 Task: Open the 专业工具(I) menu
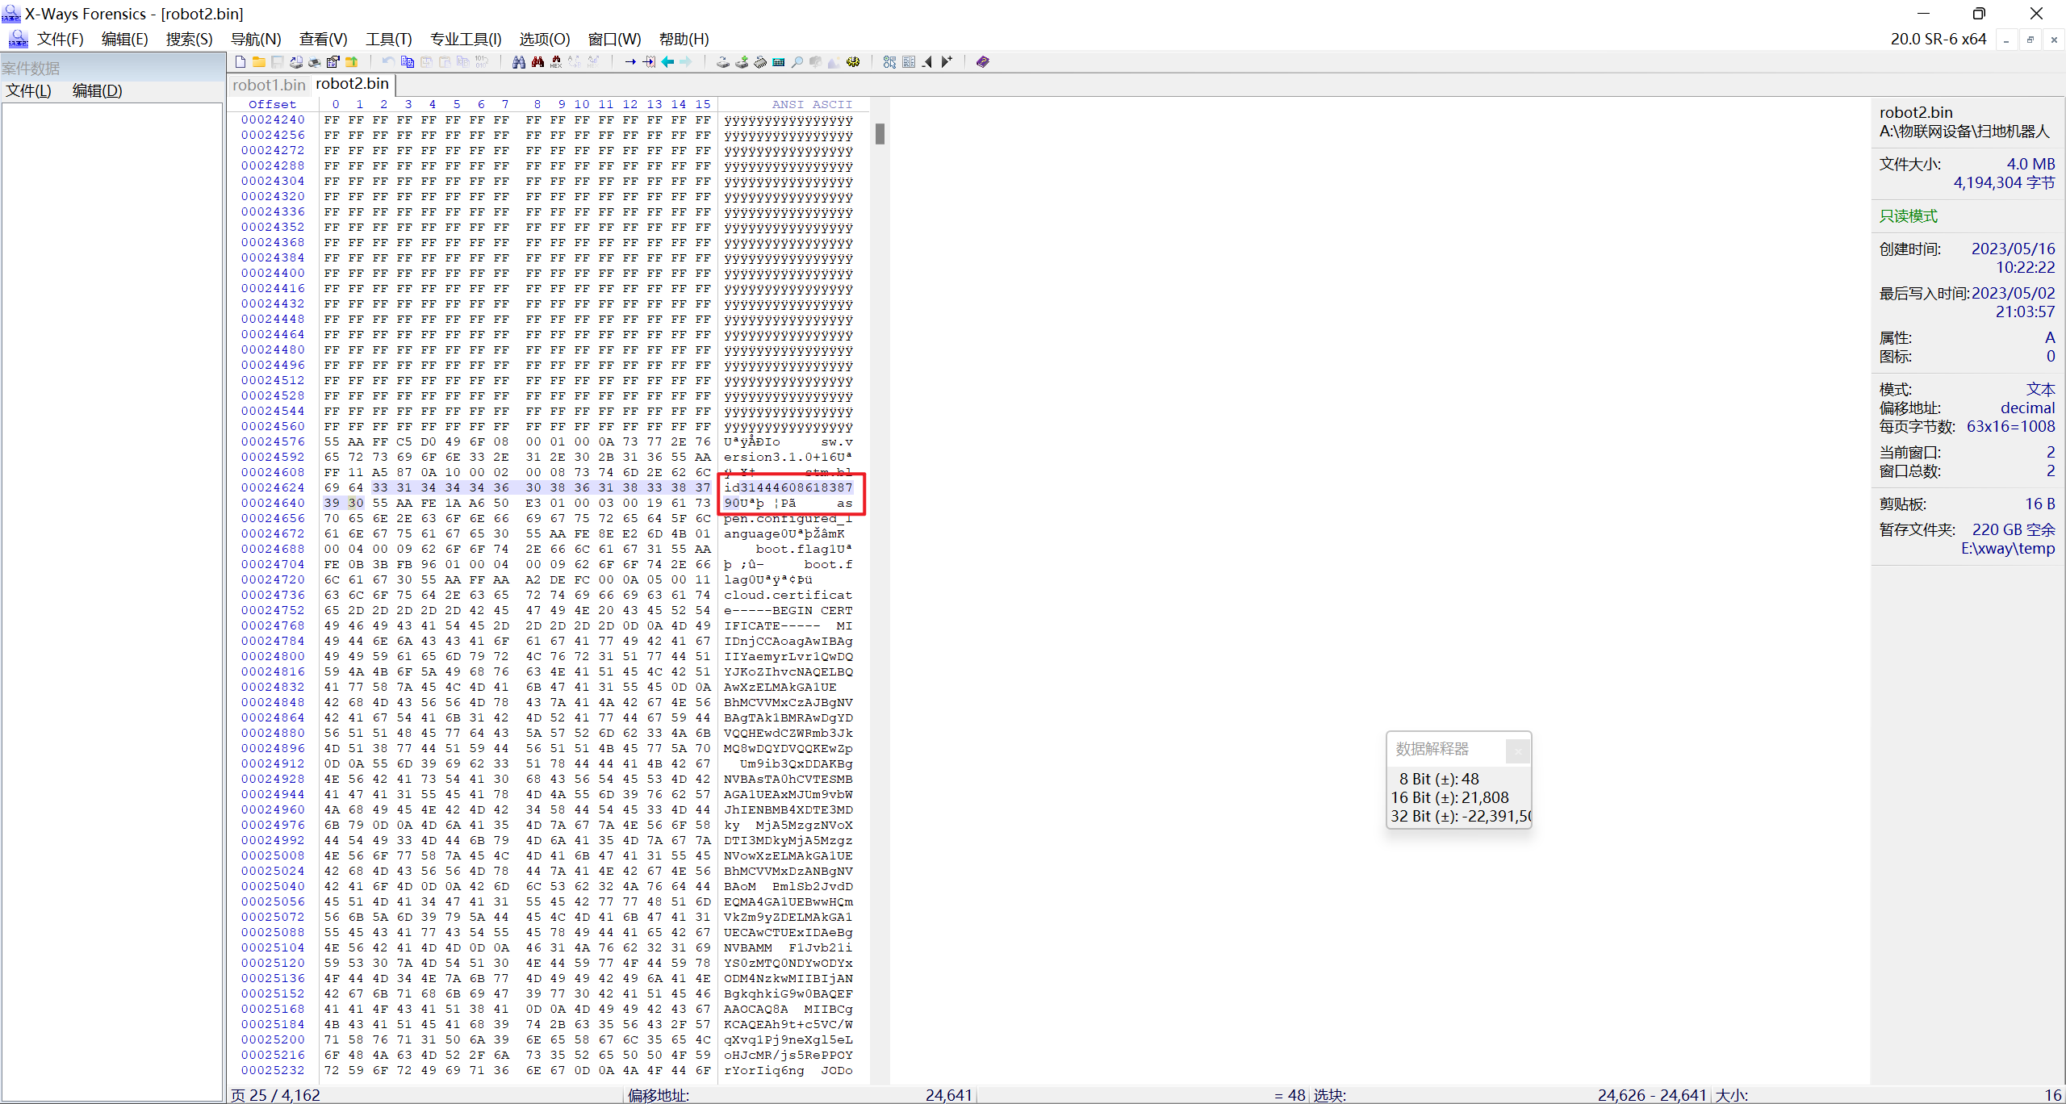[466, 39]
